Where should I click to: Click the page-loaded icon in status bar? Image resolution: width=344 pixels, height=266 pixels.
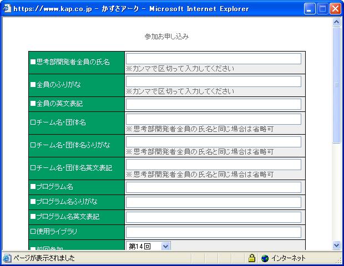[x=7, y=258]
